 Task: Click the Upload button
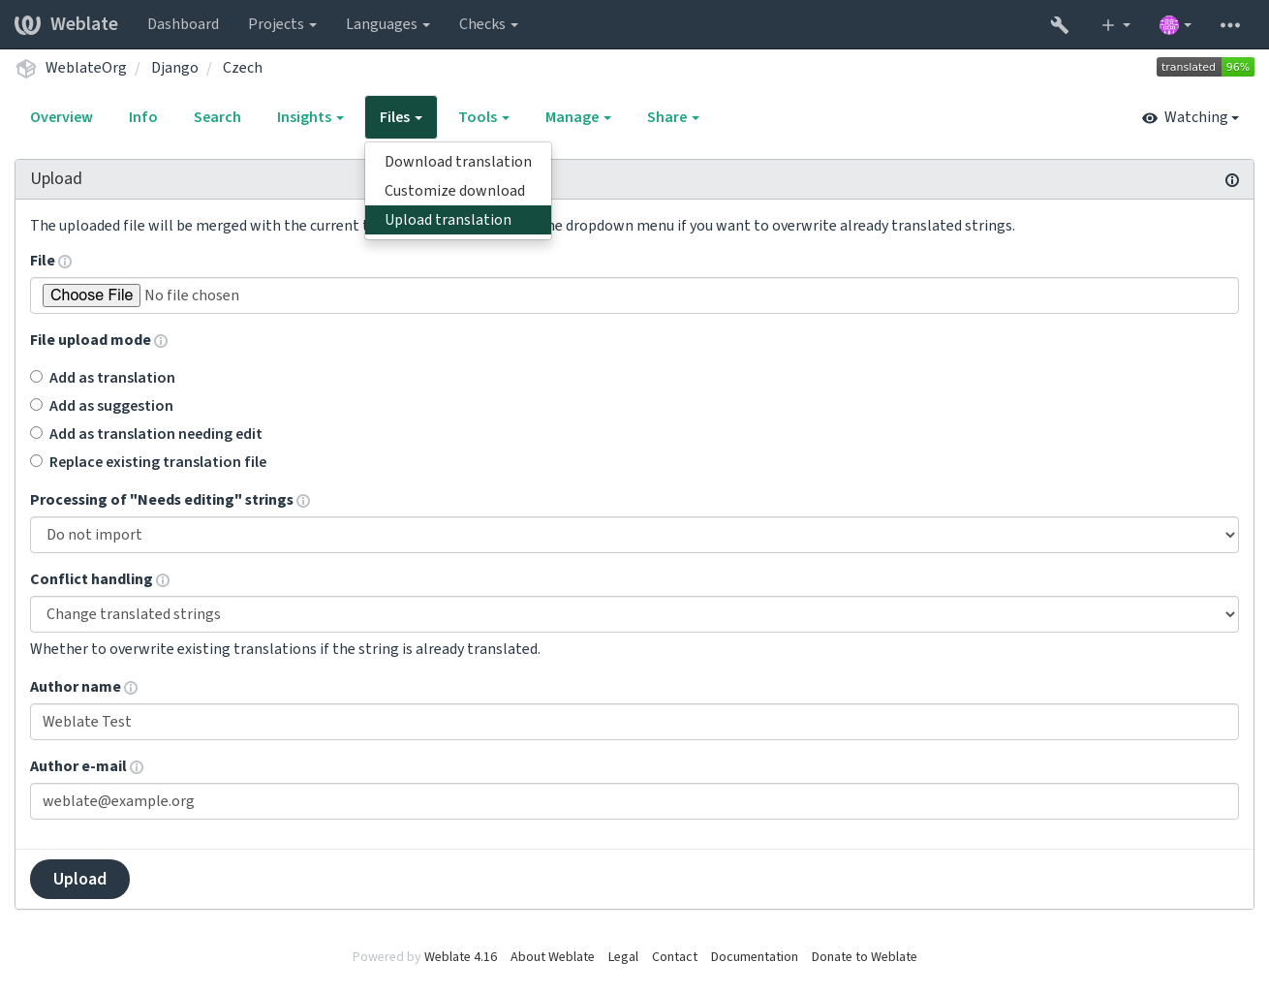79,879
